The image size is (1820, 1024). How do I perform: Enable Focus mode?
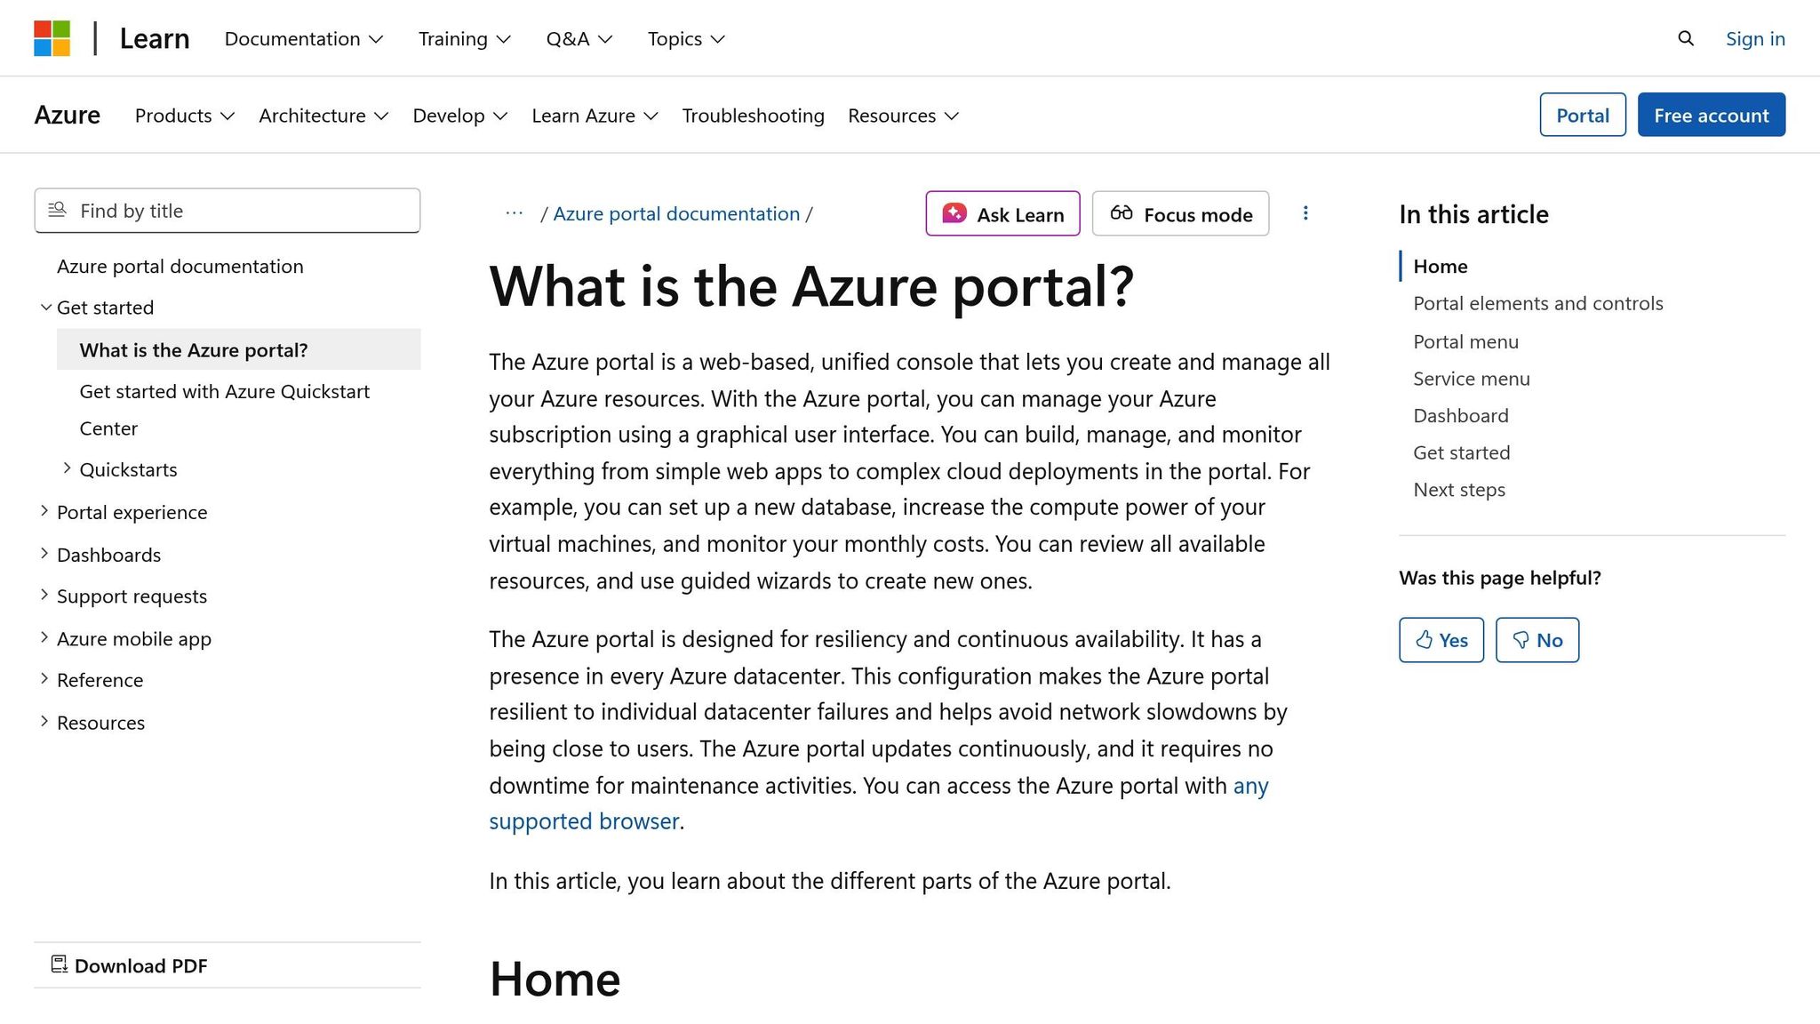click(1180, 213)
